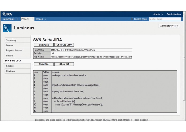
Task: Click the Revision value 14 field
Action: pos(92,53)
